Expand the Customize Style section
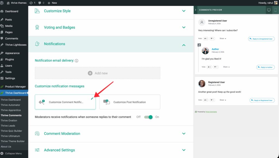The image size is (279, 158). 184,11
